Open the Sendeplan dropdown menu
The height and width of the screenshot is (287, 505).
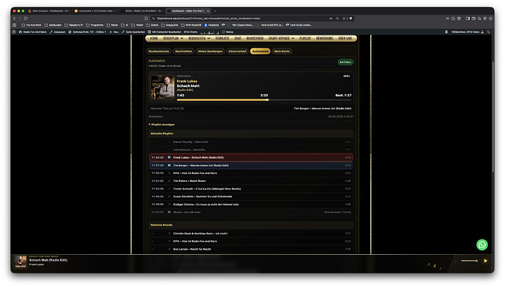click(173, 38)
